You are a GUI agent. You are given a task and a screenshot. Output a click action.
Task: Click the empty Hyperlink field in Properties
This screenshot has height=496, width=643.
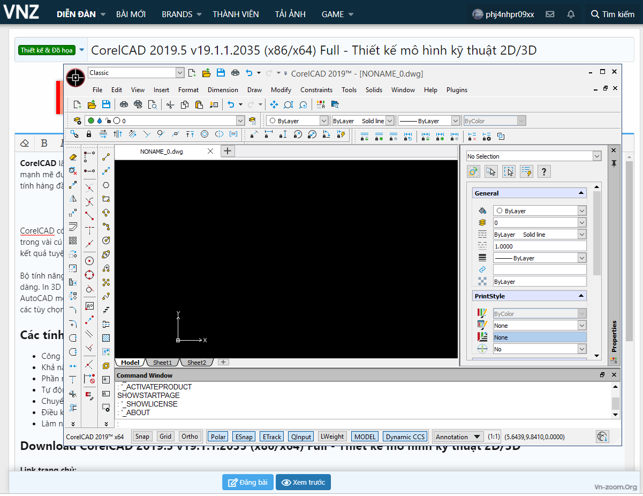(540, 269)
